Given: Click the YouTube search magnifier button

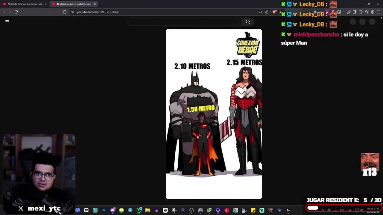Looking at the screenshot, I should pos(248,22).
